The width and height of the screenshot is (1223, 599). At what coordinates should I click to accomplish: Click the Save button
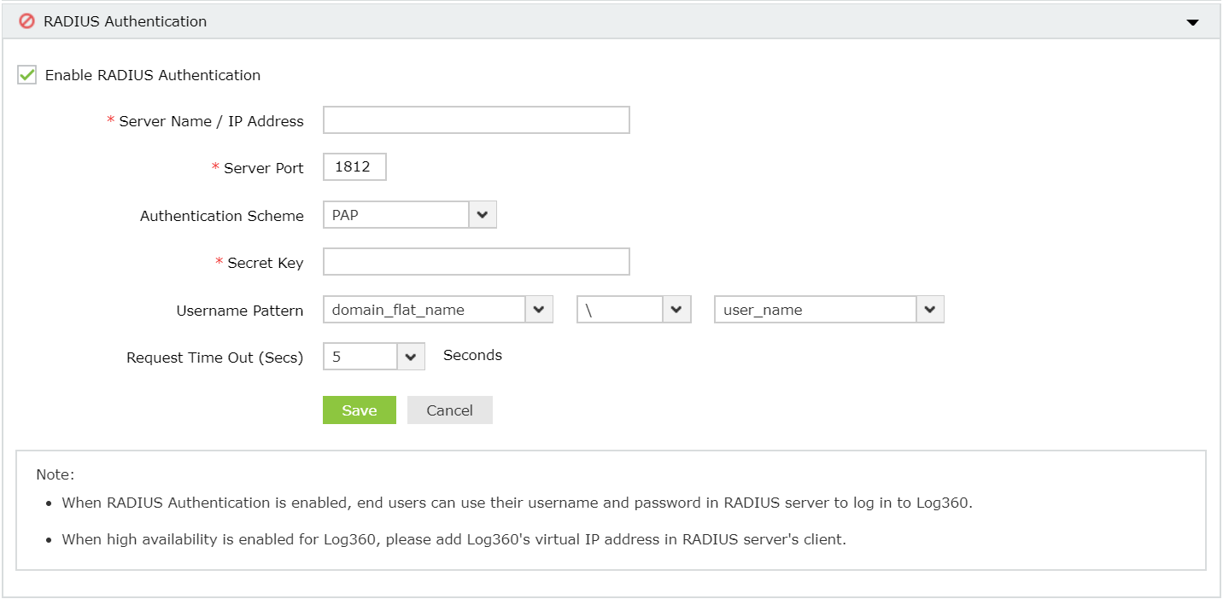pos(359,410)
